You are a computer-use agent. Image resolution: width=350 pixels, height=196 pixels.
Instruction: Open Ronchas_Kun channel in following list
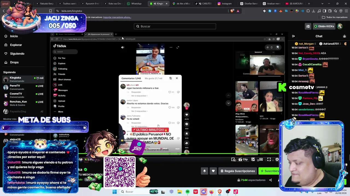[23, 103]
